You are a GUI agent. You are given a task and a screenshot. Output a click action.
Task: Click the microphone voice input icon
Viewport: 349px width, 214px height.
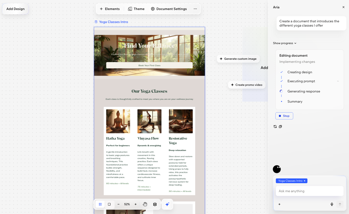[332, 204]
